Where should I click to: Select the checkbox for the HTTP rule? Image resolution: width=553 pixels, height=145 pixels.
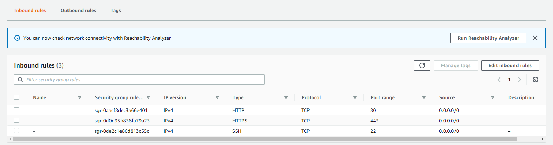point(17,110)
